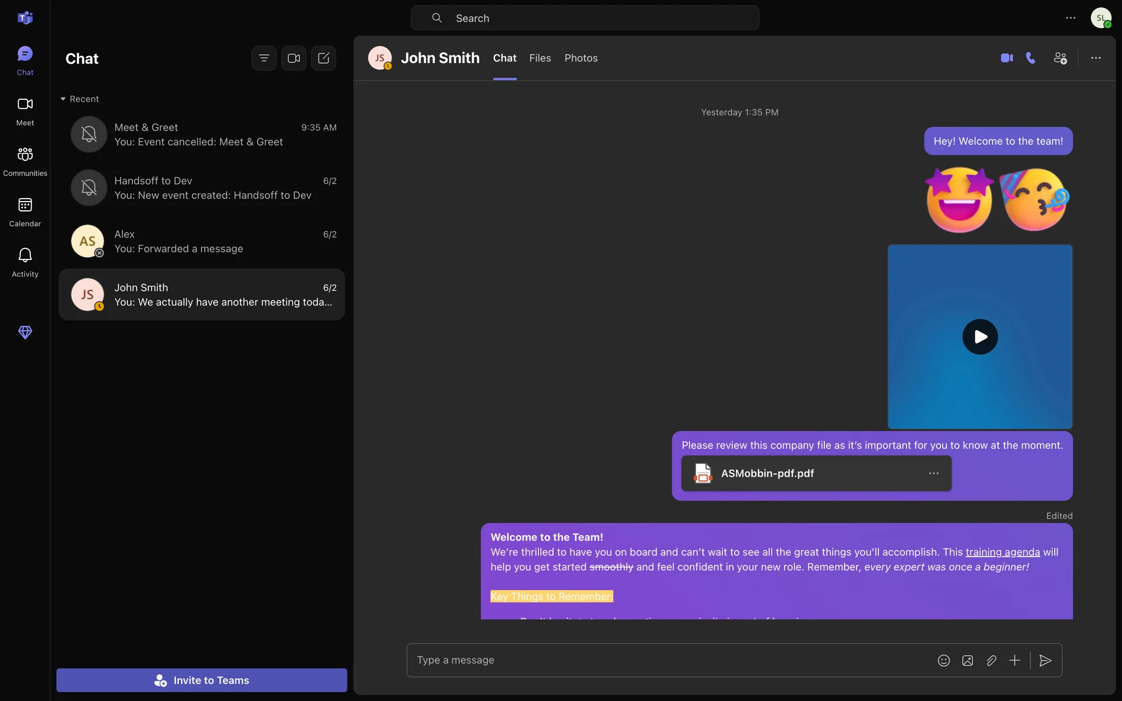This screenshot has width=1122, height=701.
Task: Switch to the Files tab
Action: pos(540,58)
